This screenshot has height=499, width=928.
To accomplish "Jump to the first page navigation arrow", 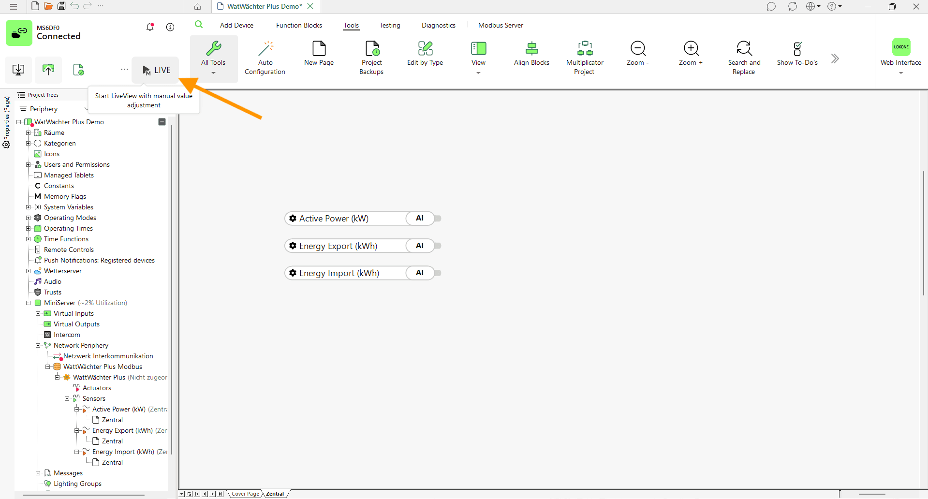I will click(x=197, y=494).
